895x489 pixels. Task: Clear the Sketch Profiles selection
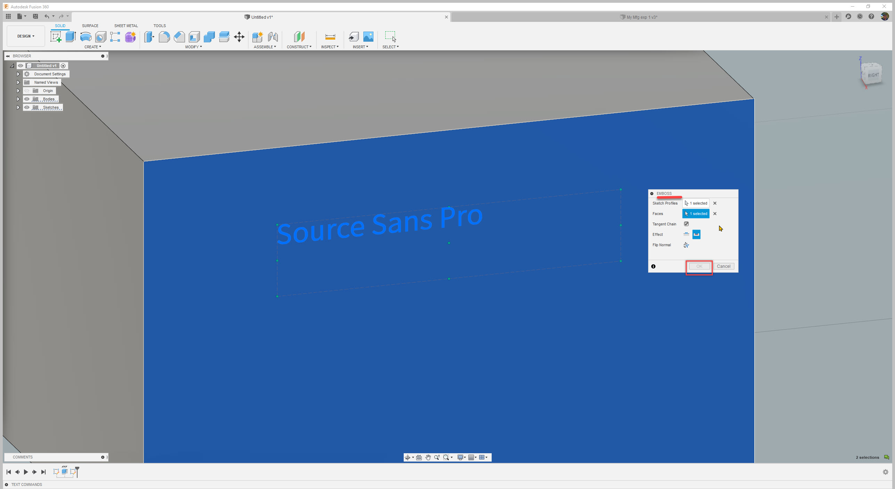click(x=715, y=203)
